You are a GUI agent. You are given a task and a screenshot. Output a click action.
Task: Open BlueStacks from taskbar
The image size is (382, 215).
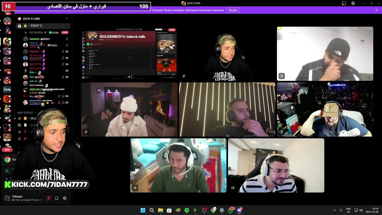pos(178,210)
